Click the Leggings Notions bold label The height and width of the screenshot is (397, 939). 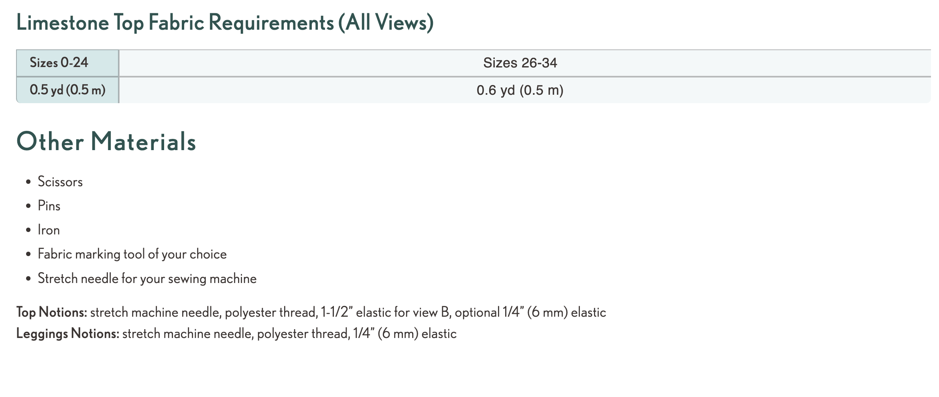pos(68,334)
